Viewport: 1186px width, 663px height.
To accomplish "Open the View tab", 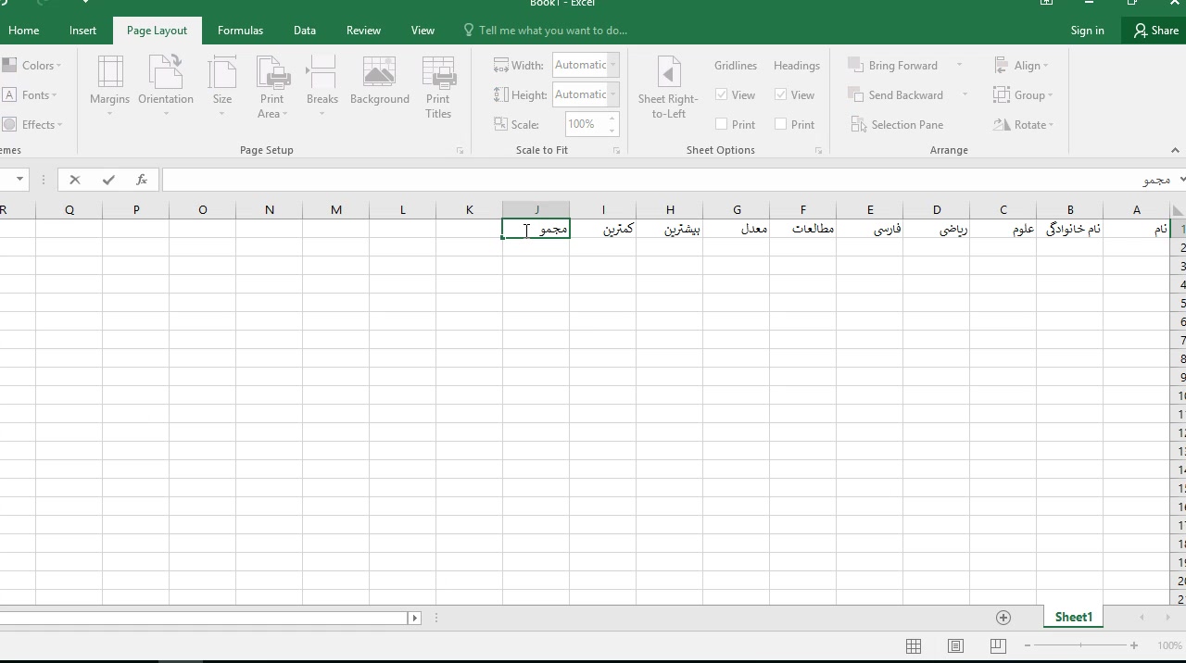I will [x=423, y=31].
